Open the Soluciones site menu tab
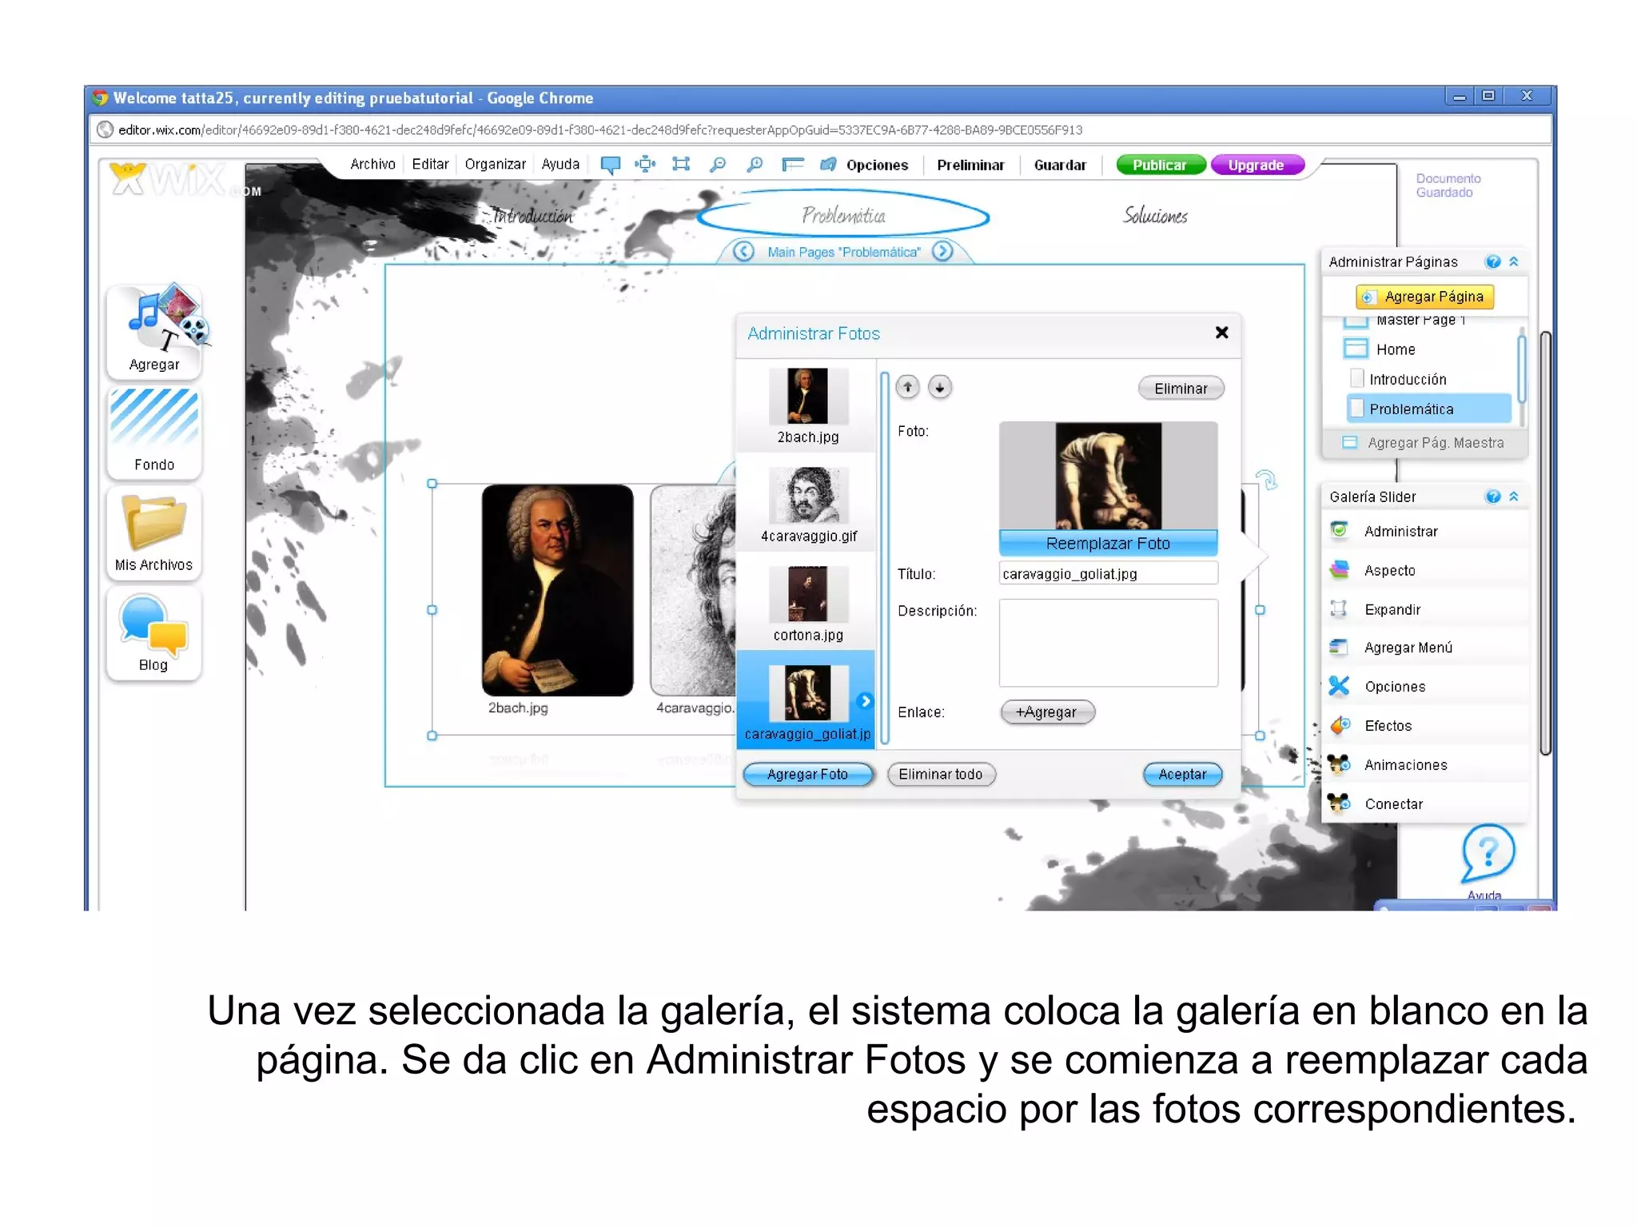 tap(1155, 216)
